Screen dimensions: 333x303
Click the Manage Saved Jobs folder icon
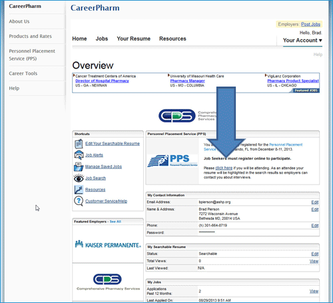pos(79,166)
